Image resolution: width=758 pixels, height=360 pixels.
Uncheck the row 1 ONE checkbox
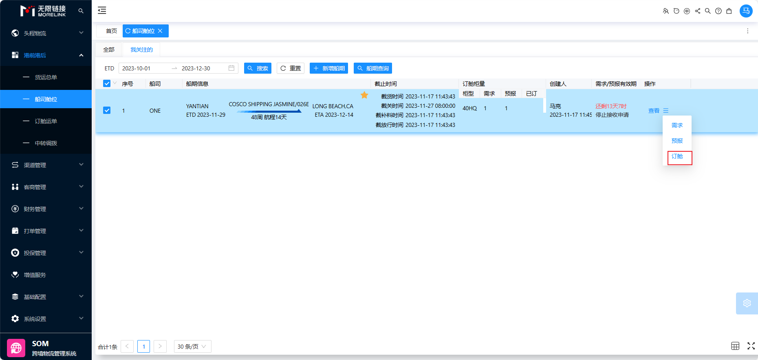click(x=107, y=110)
